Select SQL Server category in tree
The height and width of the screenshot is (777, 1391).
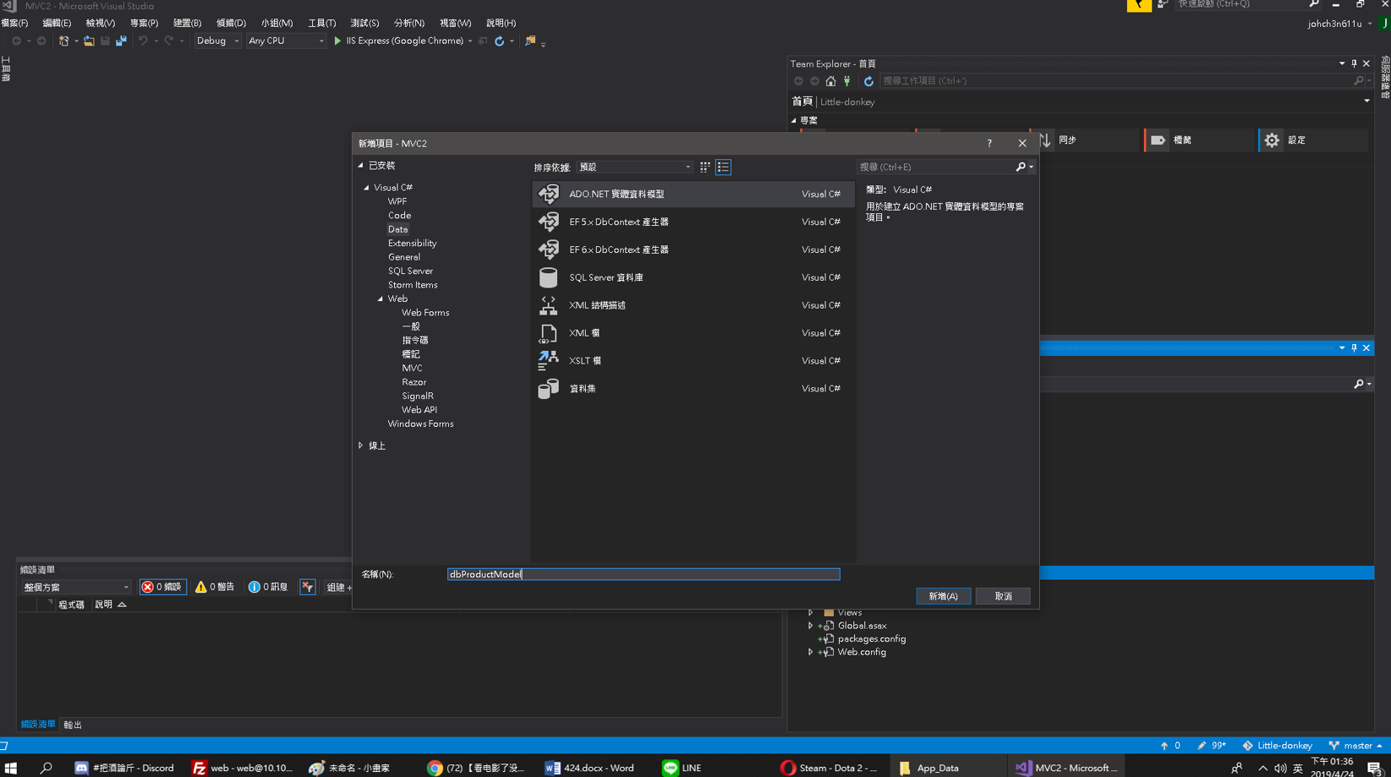(410, 271)
